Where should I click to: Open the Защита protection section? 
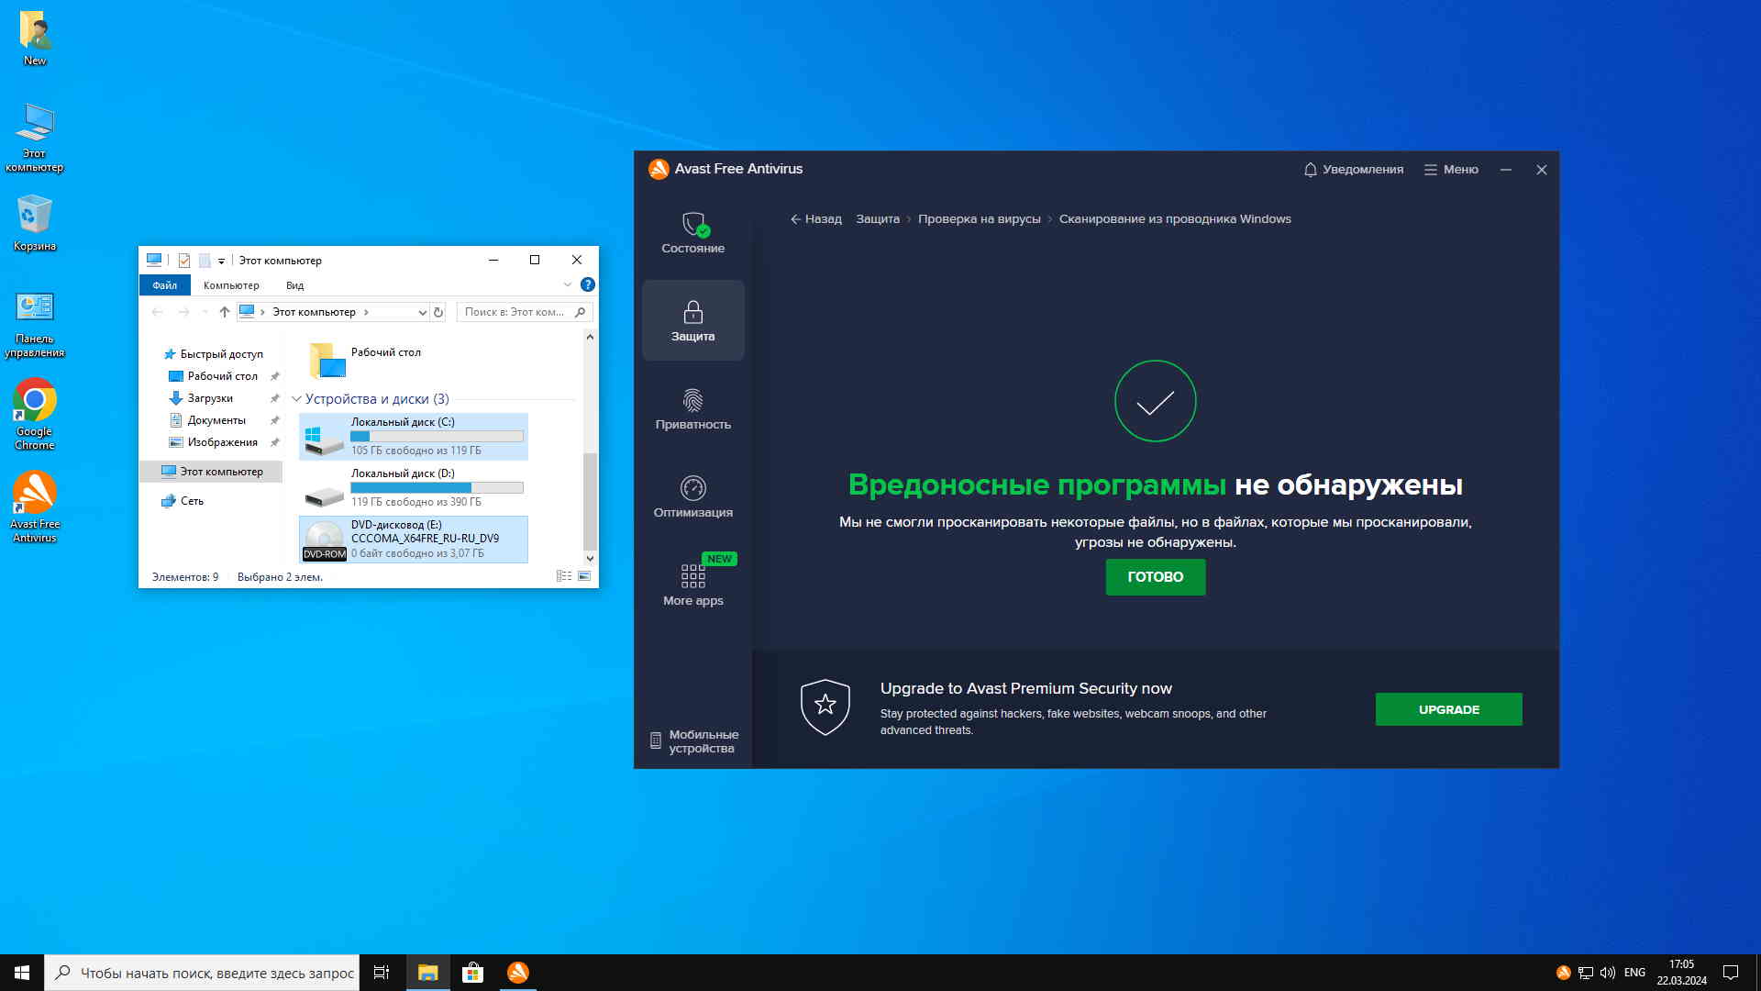pos(692,320)
